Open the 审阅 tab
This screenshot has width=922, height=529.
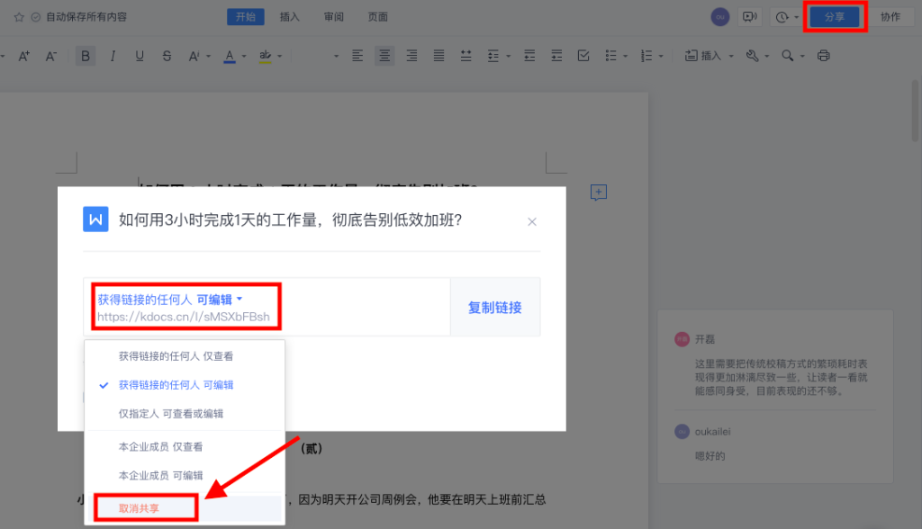(x=333, y=15)
